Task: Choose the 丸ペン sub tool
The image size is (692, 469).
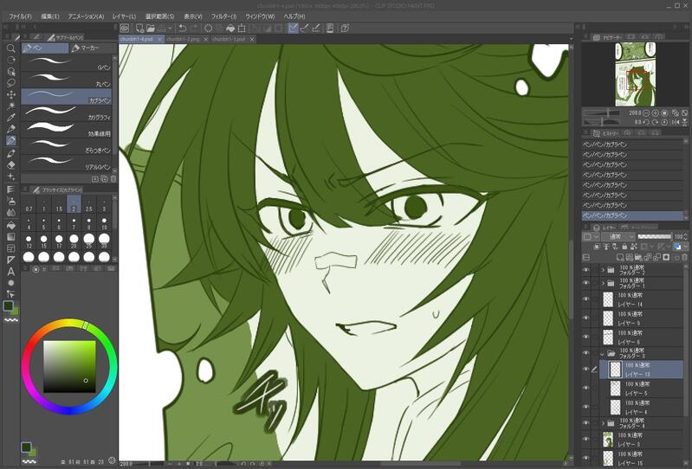Action: click(66, 80)
